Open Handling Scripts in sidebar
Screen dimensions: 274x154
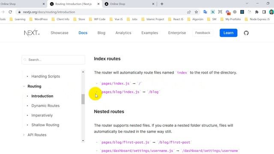pyautogui.click(x=46, y=76)
